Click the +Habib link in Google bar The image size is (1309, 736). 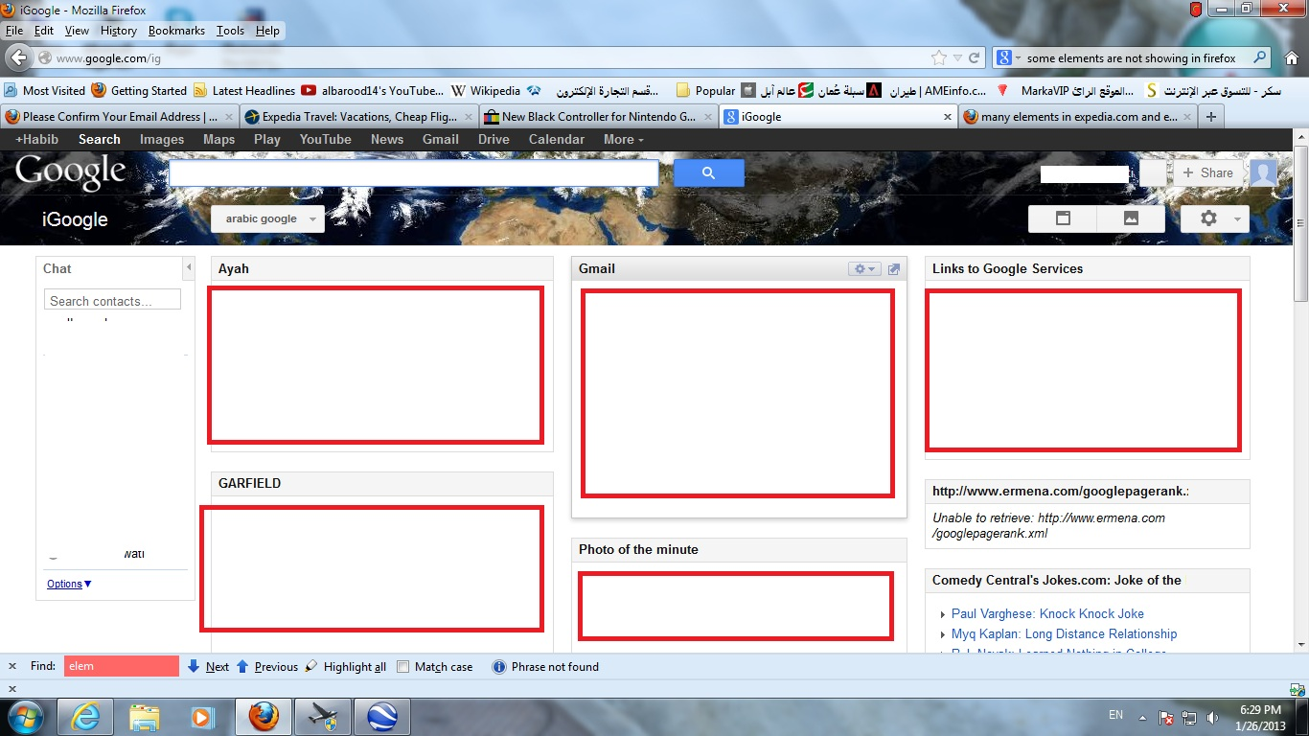36,139
